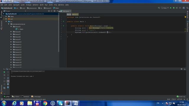Image resolution: width=189 pixels, height=106 pixels.
Task: Open Google Chrome from the taskbar
Action: pos(45,103)
